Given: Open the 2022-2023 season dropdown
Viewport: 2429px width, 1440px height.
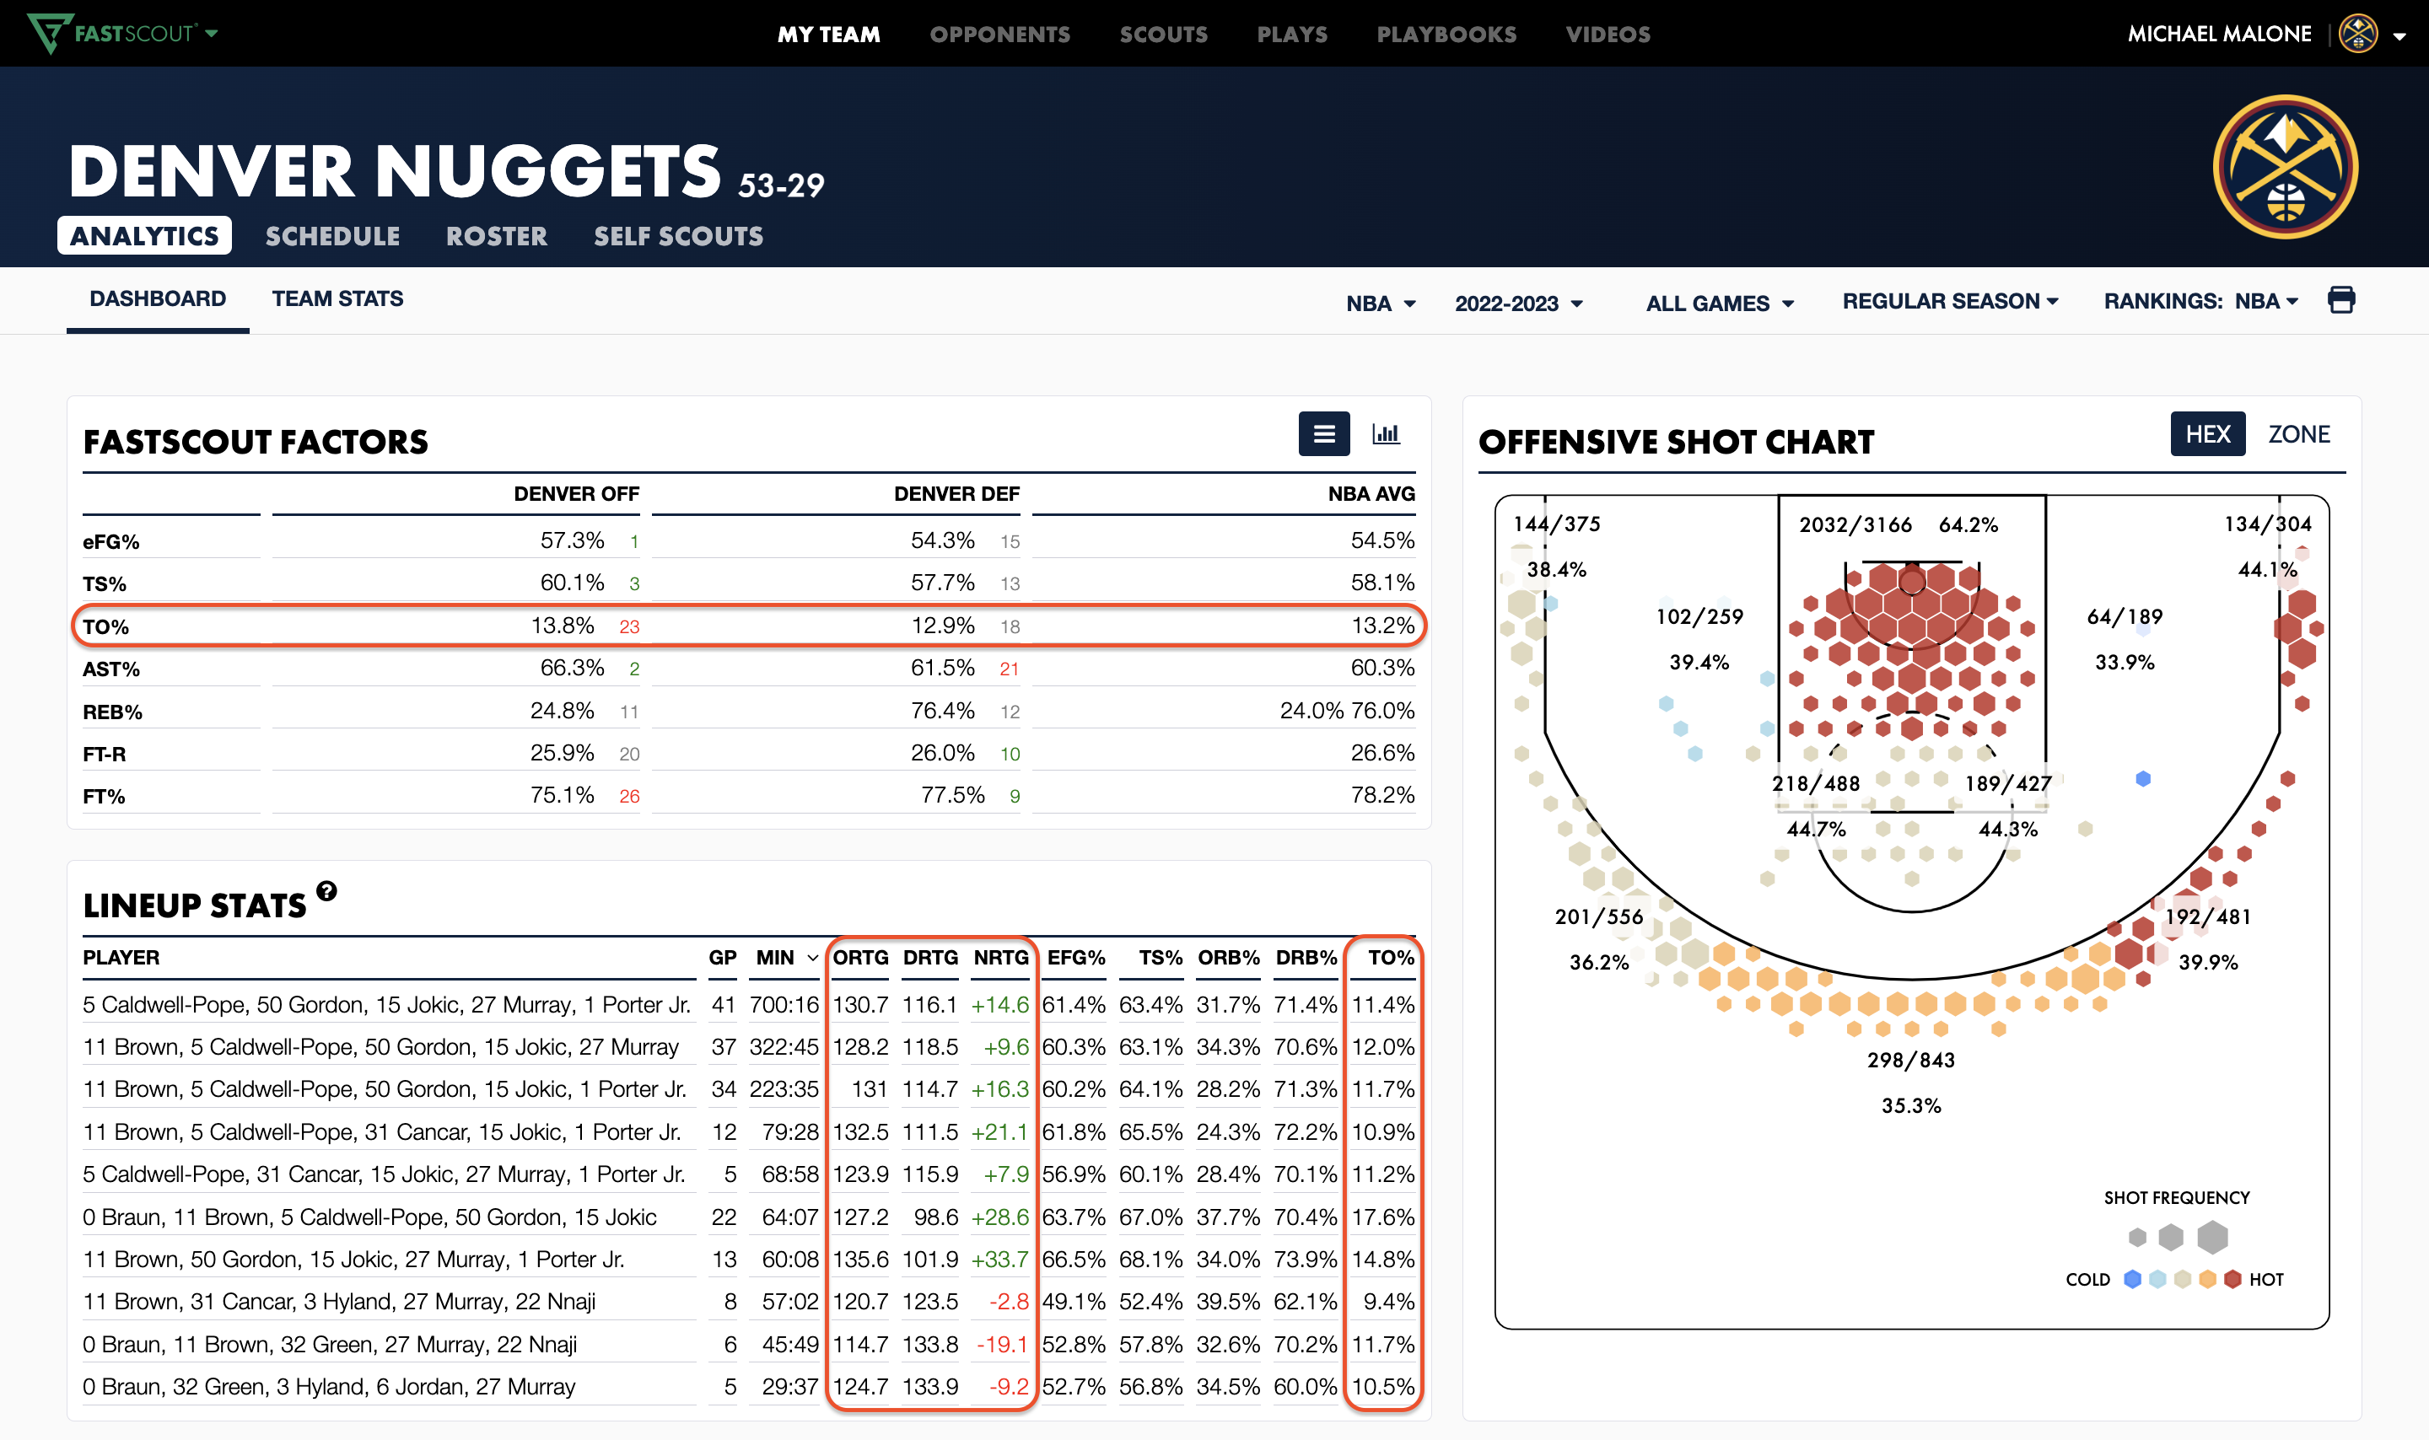Looking at the screenshot, I should (x=1519, y=304).
